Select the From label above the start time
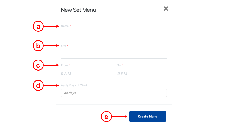 (64, 65)
